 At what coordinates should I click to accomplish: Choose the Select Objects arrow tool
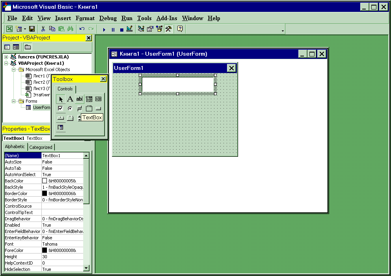[61, 99]
